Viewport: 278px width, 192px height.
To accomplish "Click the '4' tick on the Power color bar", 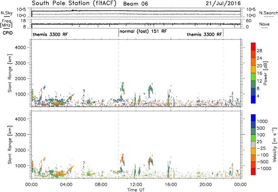I will point(258,96).
